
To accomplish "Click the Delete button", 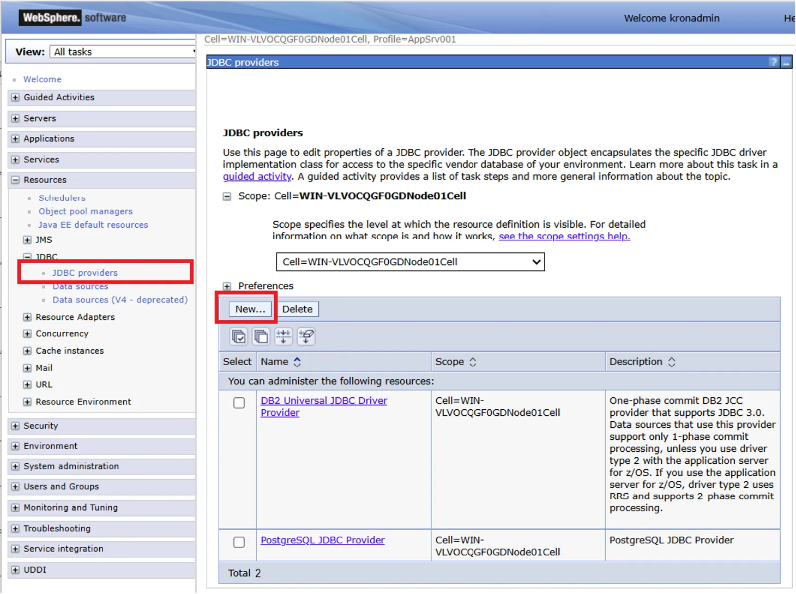I will tap(297, 309).
